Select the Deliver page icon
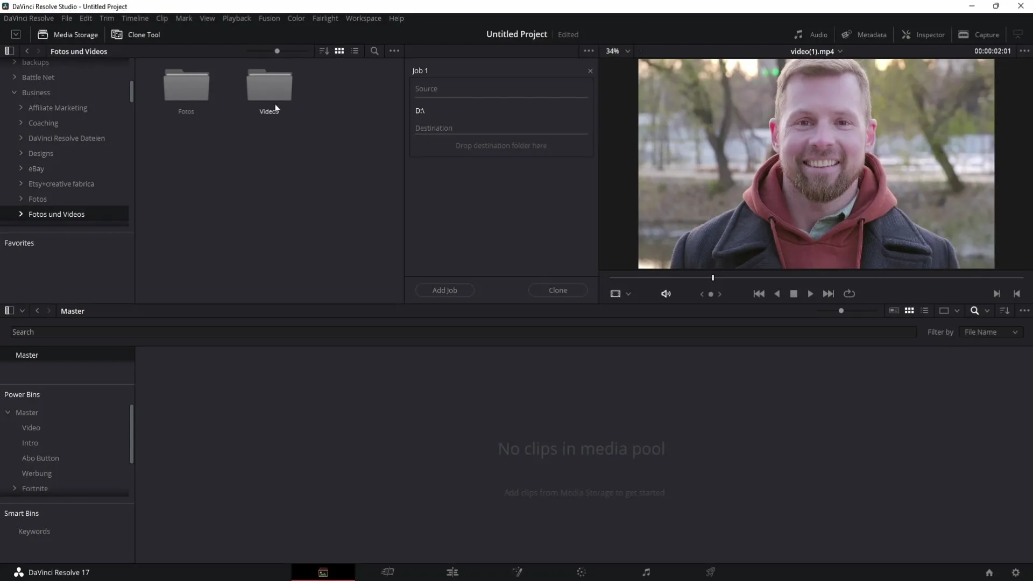Screen dimensions: 1033x581 pos(710,572)
